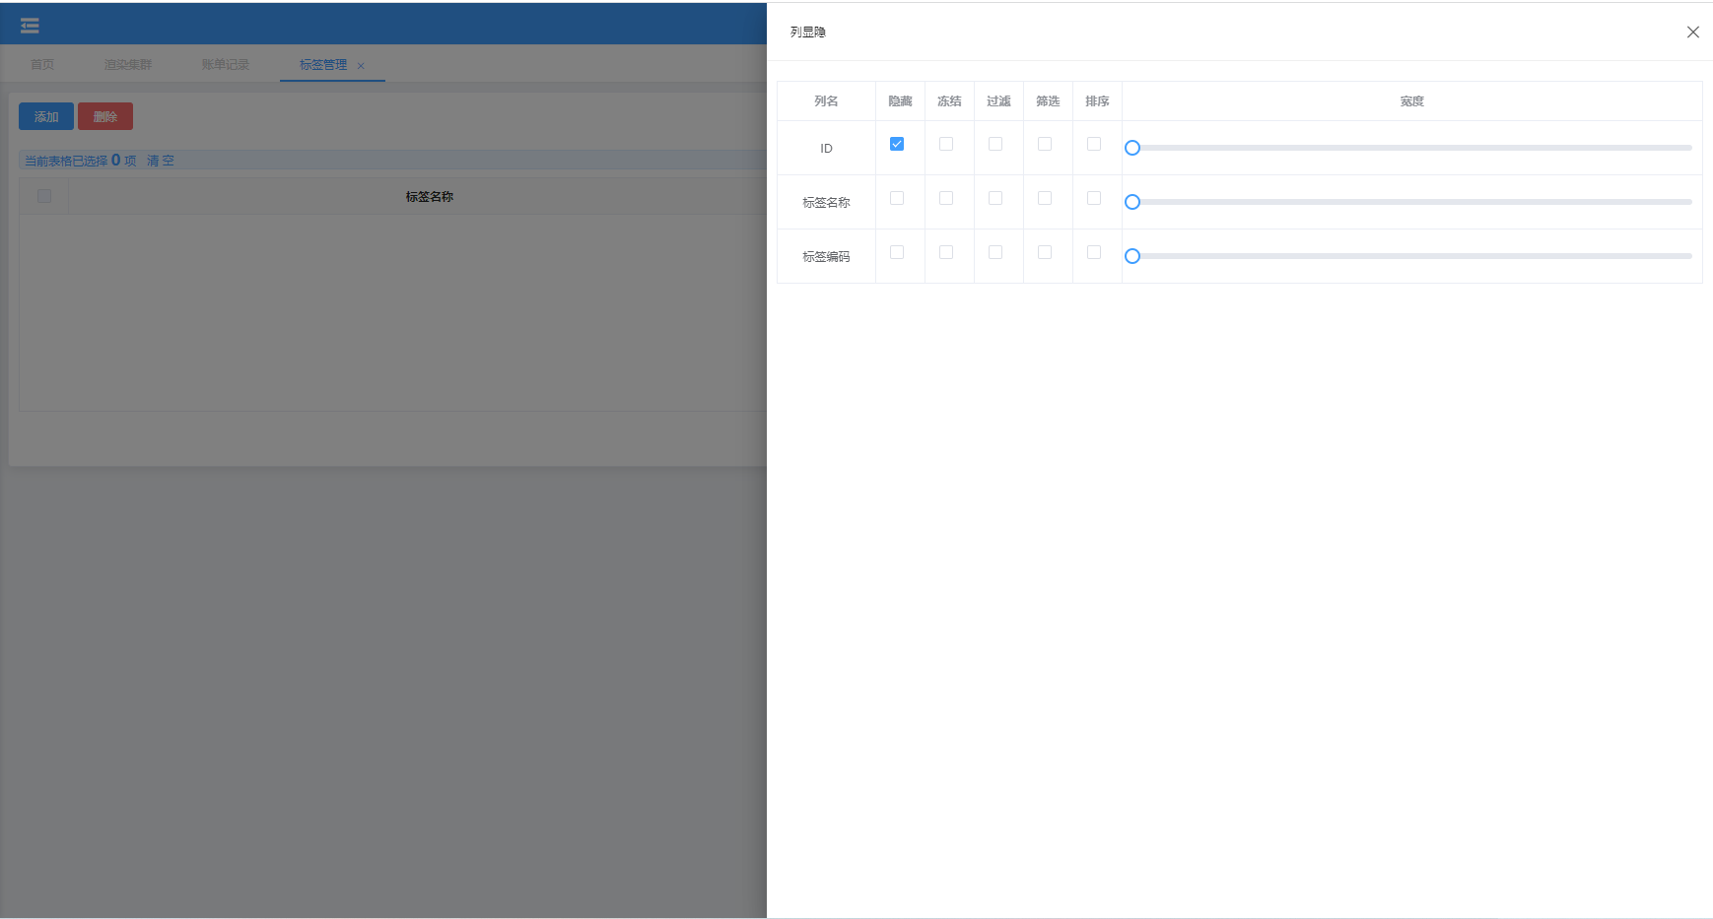Enable 筛选 for the ID column
The height and width of the screenshot is (919, 1713).
(x=1045, y=144)
